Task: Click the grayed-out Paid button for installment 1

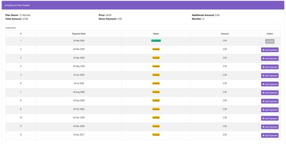Action: [270, 41]
